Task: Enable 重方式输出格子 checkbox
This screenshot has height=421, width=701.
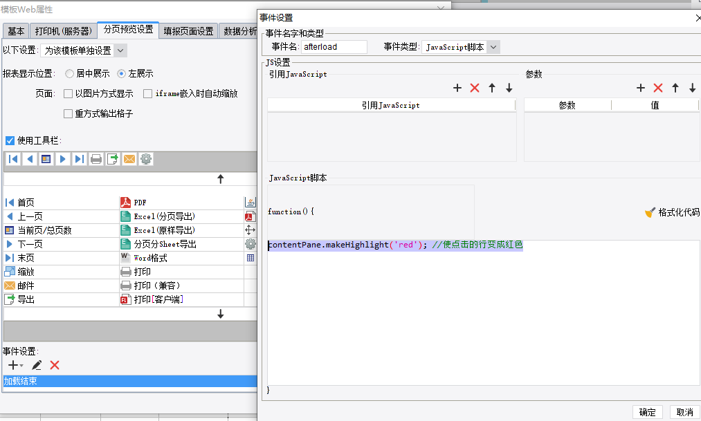Action: (68, 114)
